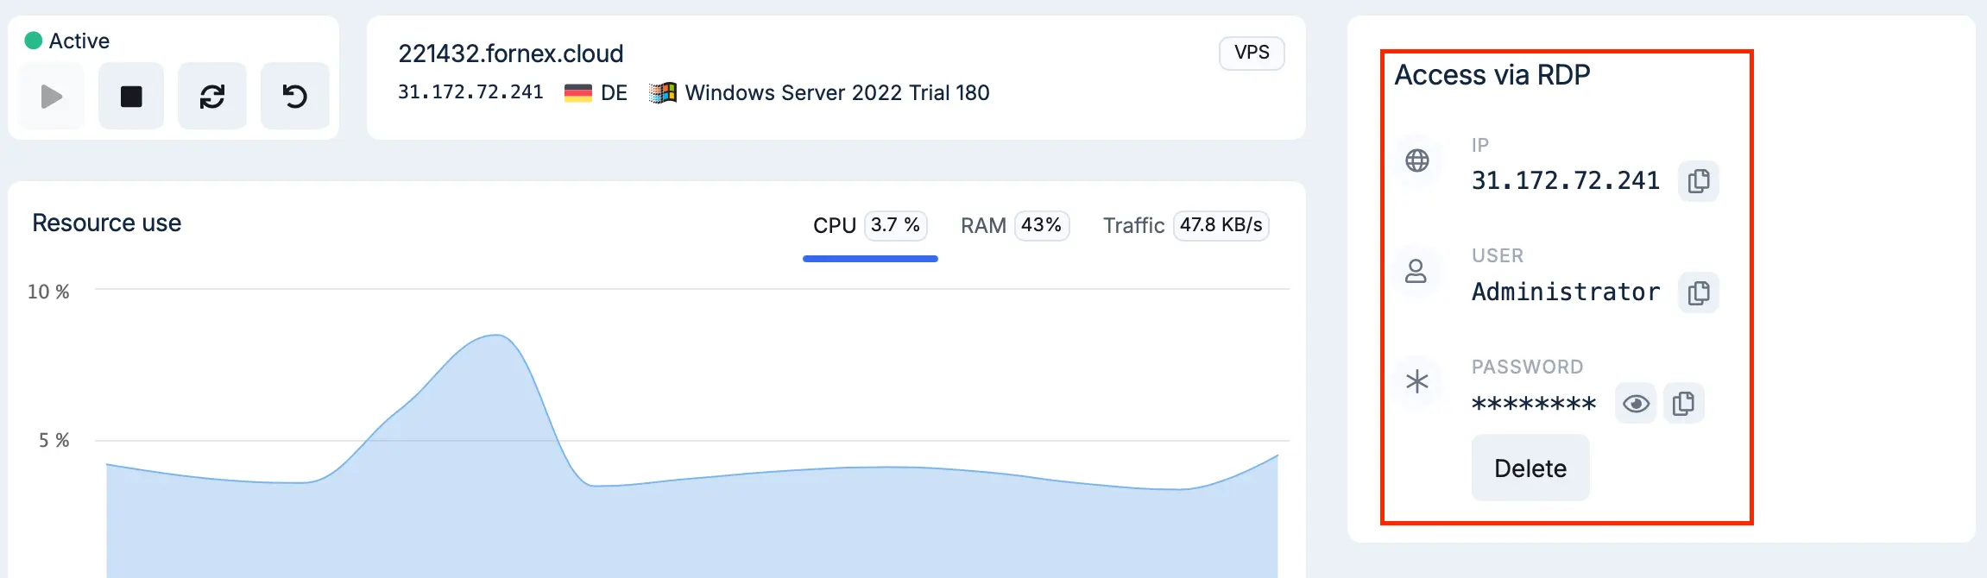This screenshot has height=578, width=1987.
Task: Show the hidden password with eye icon
Action: tap(1636, 403)
